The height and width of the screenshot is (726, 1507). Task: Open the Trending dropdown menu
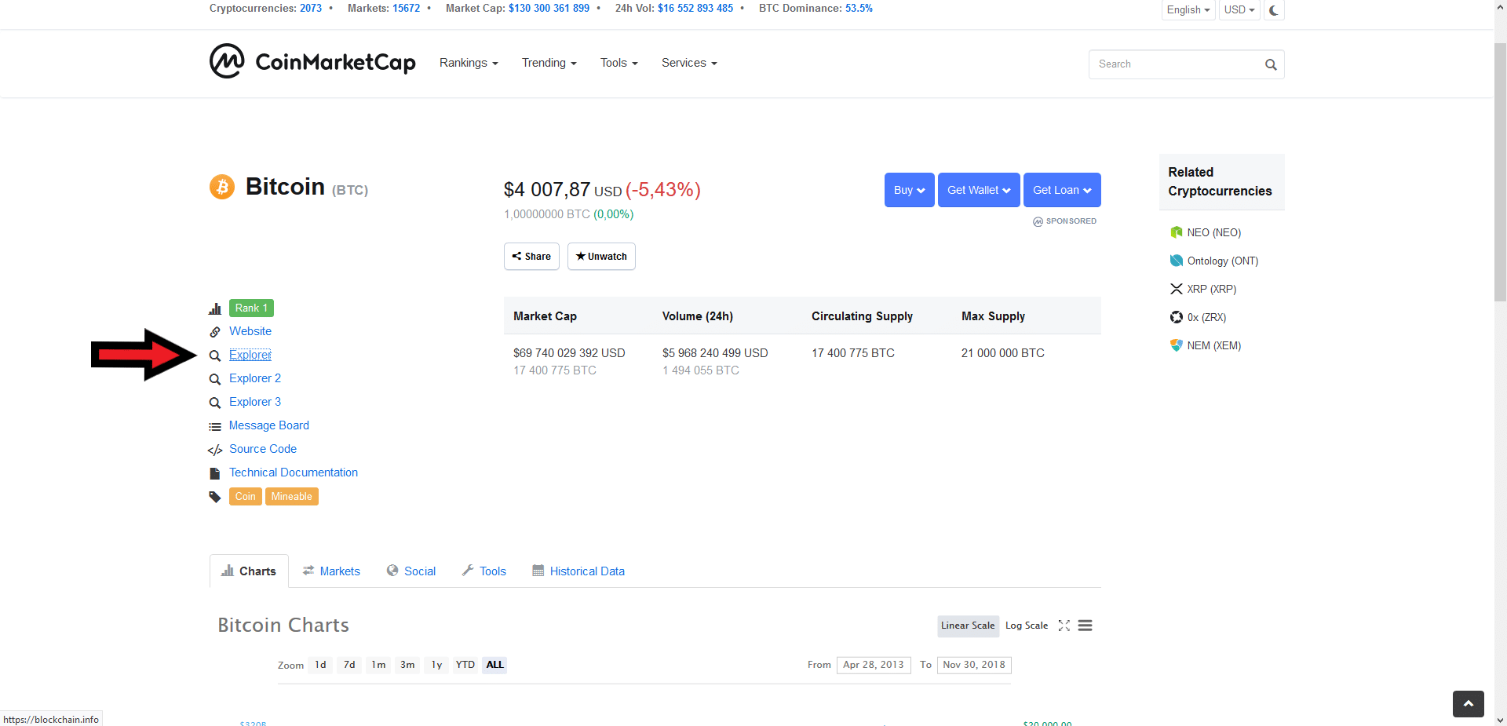coord(549,63)
